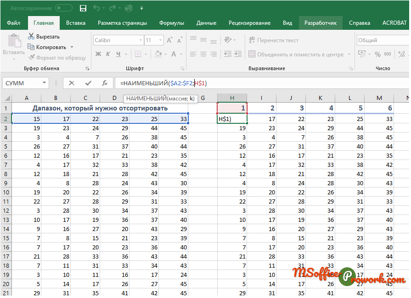Click Вырезать scissors icon
The width and height of the screenshot is (411, 298).
click(31, 37)
